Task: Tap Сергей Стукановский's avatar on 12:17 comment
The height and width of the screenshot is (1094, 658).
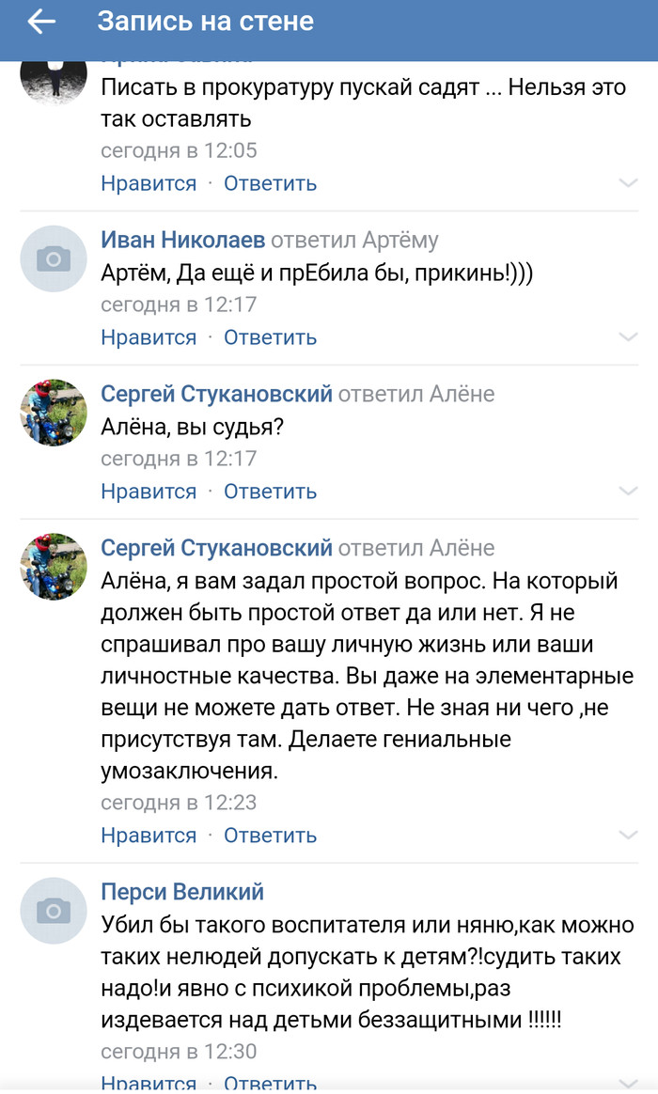Action: 54,413
